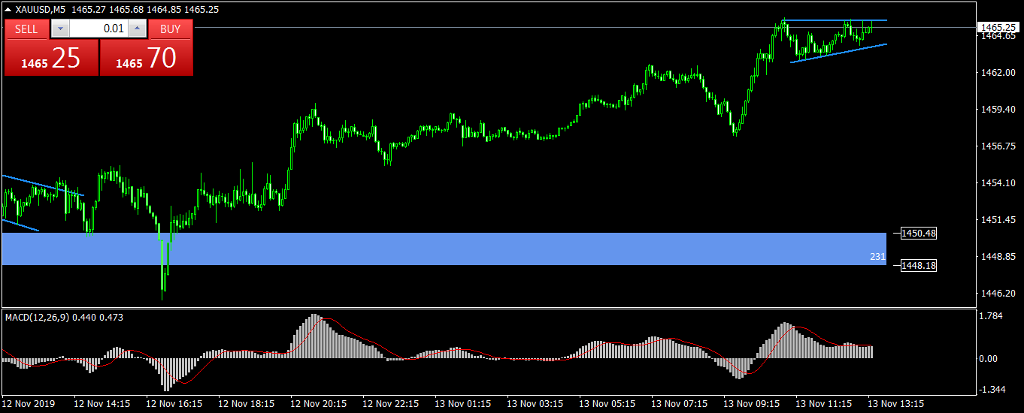The width and height of the screenshot is (1024, 413).
Task: Select the blue support zone rectangle
Action: point(444,249)
